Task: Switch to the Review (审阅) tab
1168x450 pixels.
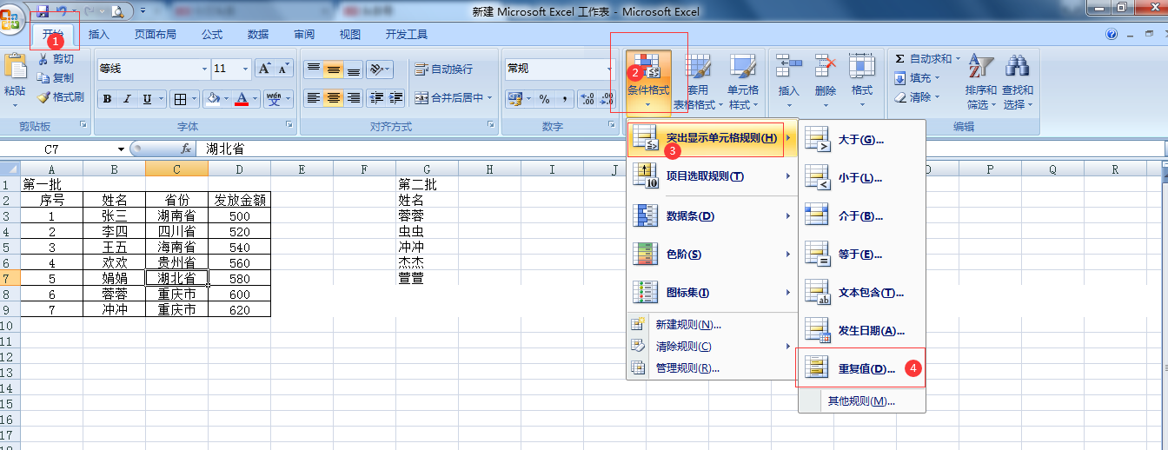Action: pos(304,35)
